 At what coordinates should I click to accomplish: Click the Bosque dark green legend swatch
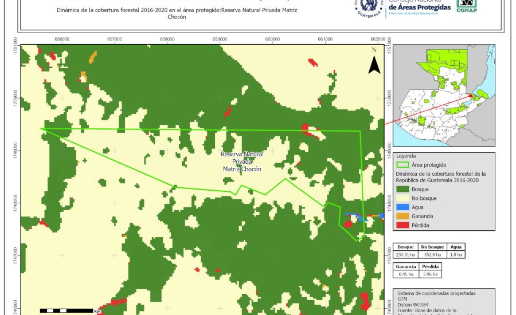[x=403, y=188]
